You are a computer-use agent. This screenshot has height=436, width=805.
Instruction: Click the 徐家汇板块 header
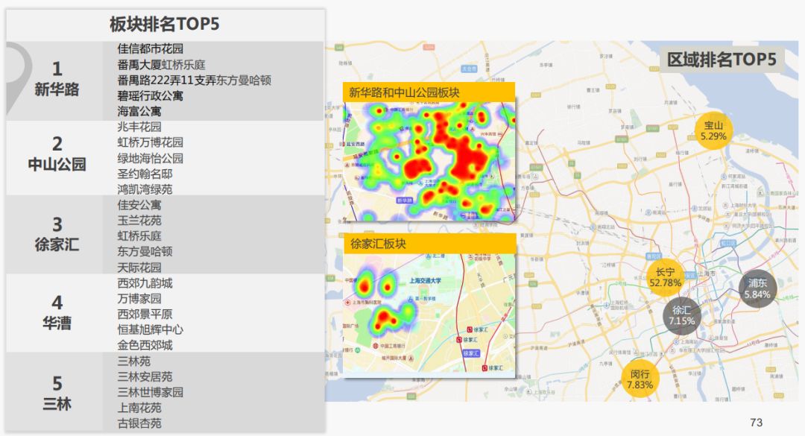coord(429,244)
